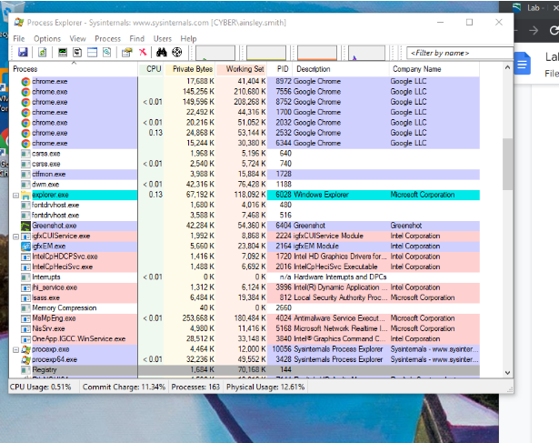Sort by the Private Bytes column header
559x443 pixels.
click(190, 69)
